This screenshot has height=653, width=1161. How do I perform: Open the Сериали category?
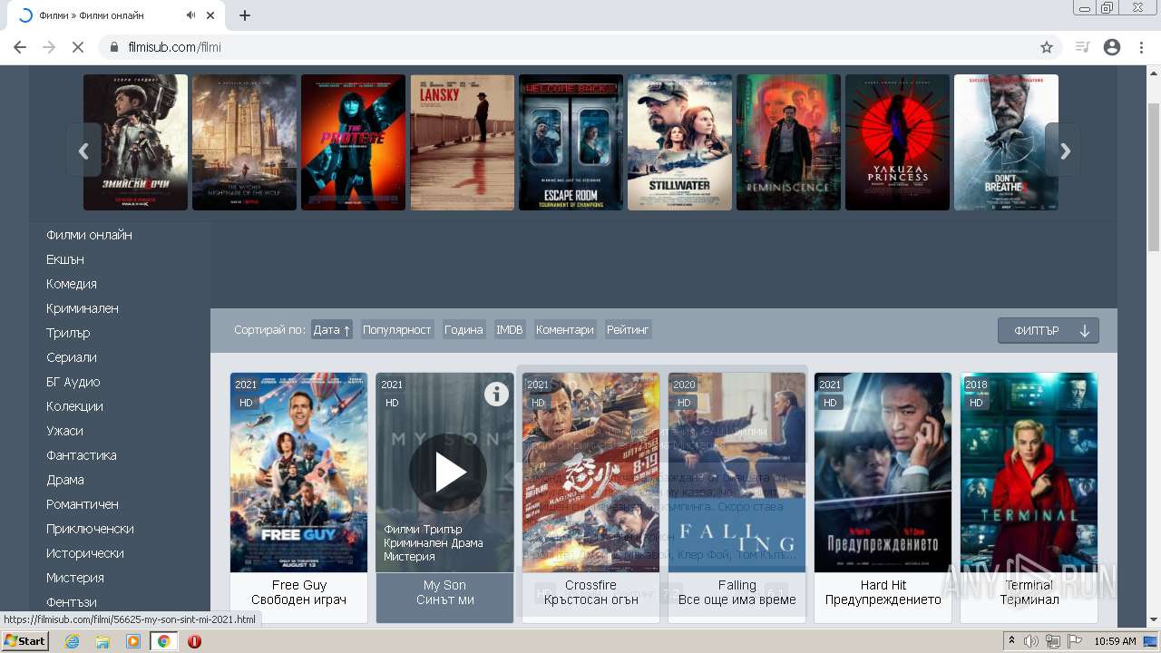pos(72,357)
